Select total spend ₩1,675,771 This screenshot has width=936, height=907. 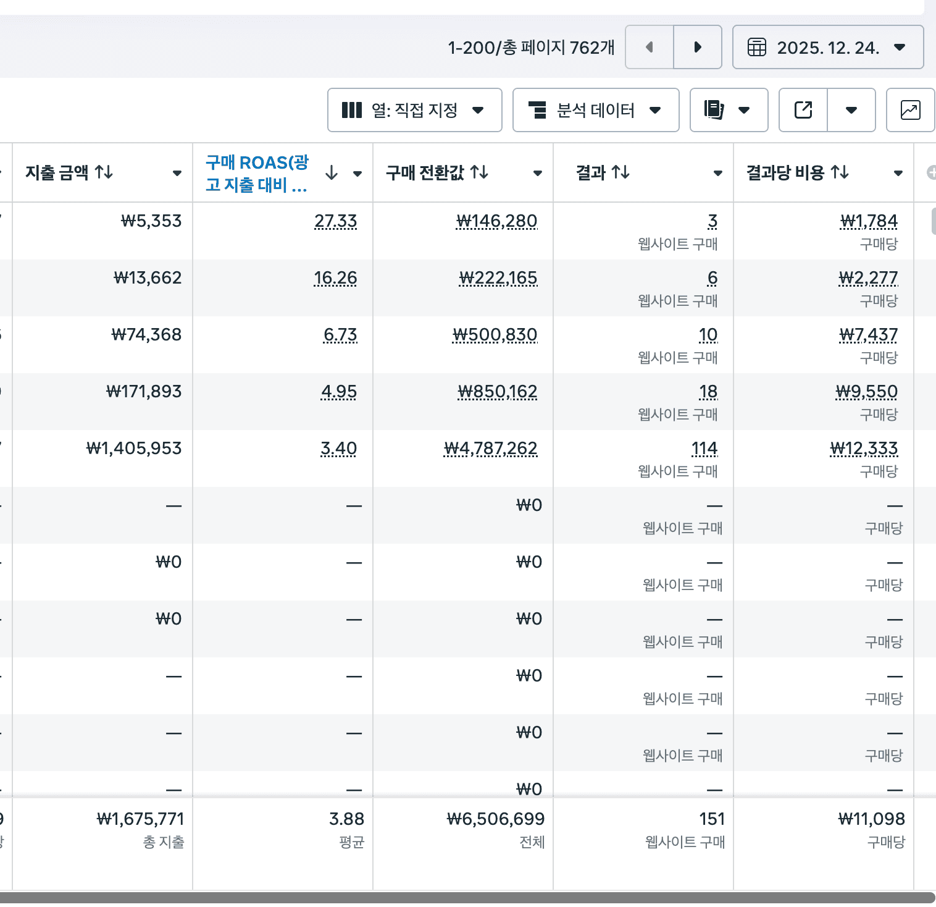(141, 819)
